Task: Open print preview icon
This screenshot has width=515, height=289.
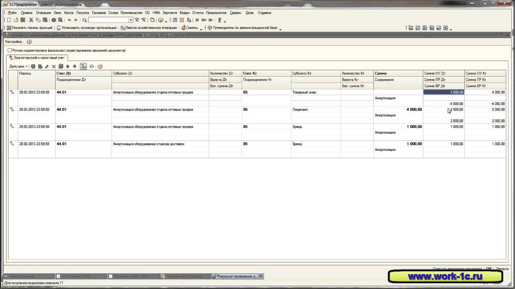Action: 60,20
